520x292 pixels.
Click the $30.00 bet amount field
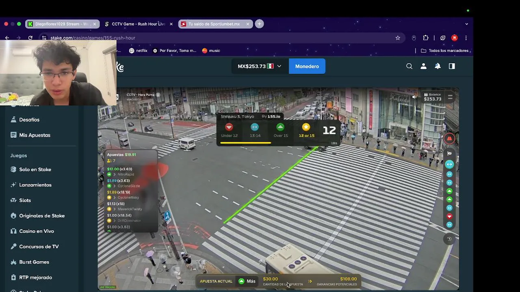(282, 281)
